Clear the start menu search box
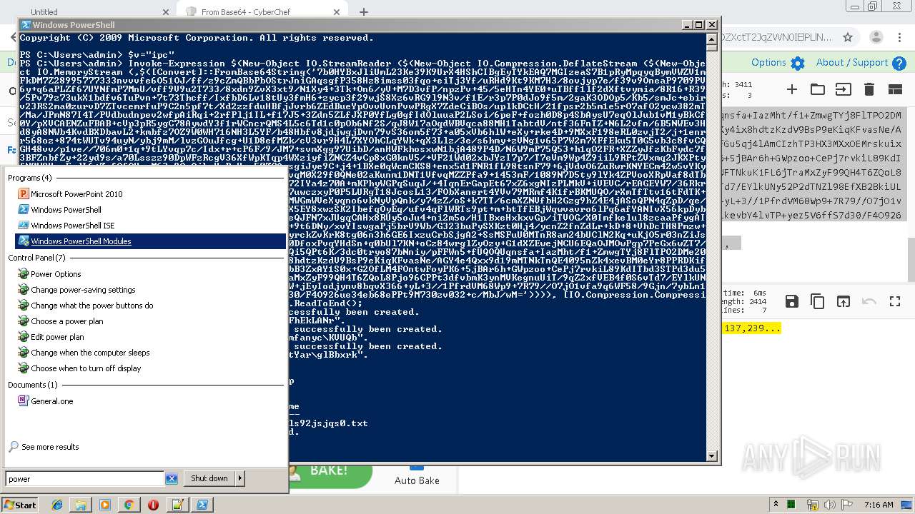The width and height of the screenshot is (915, 514). coord(172,479)
